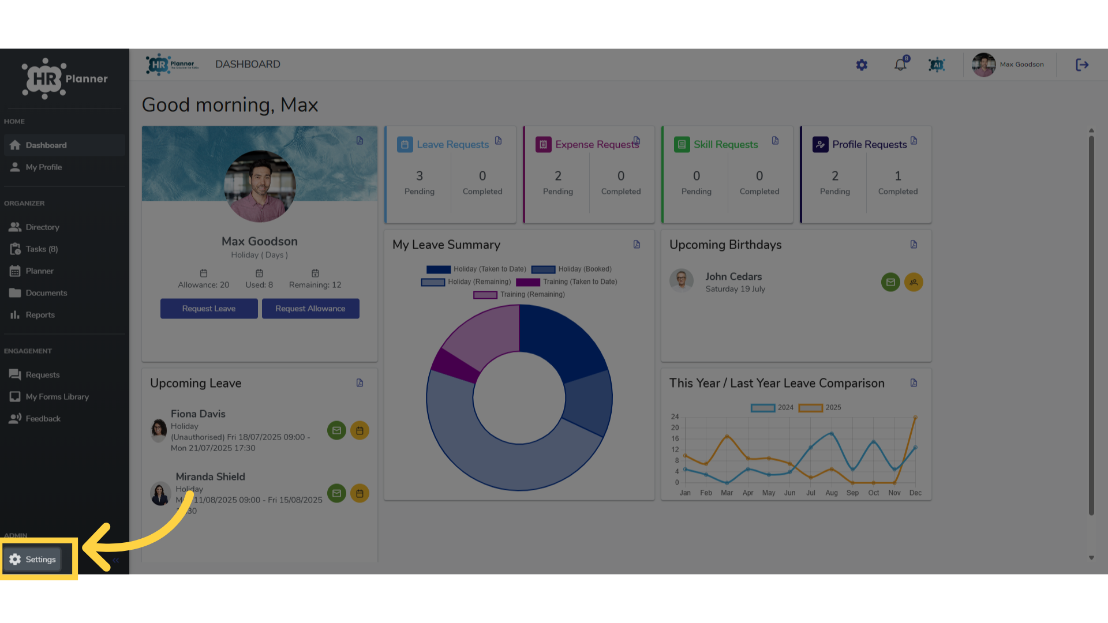The width and height of the screenshot is (1108, 623).
Task: Open the document icon on Upcoming Leave panel
Action: pos(360,382)
